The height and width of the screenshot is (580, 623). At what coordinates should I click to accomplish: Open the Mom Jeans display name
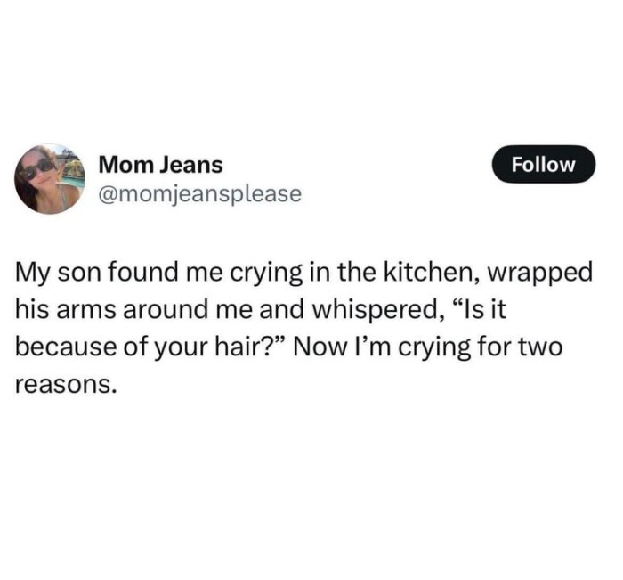pos(160,165)
